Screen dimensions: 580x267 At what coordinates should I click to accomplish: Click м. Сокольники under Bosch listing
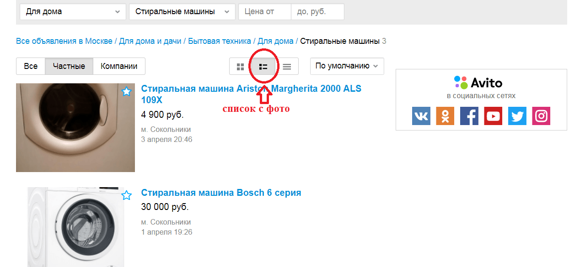(x=166, y=222)
